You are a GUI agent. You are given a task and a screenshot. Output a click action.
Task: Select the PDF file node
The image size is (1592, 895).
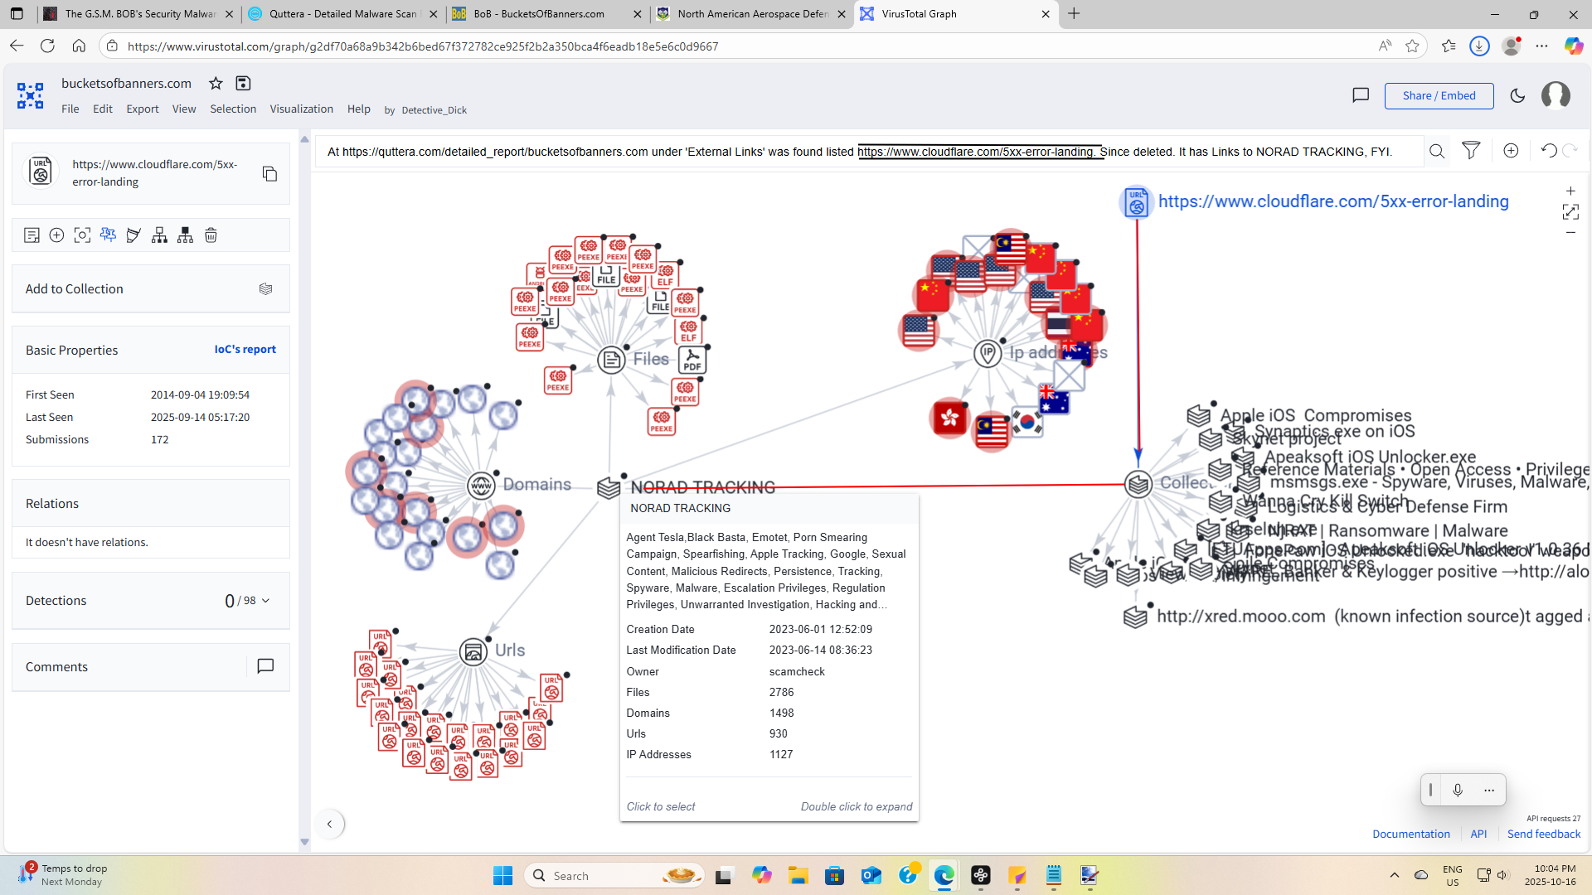pos(692,360)
